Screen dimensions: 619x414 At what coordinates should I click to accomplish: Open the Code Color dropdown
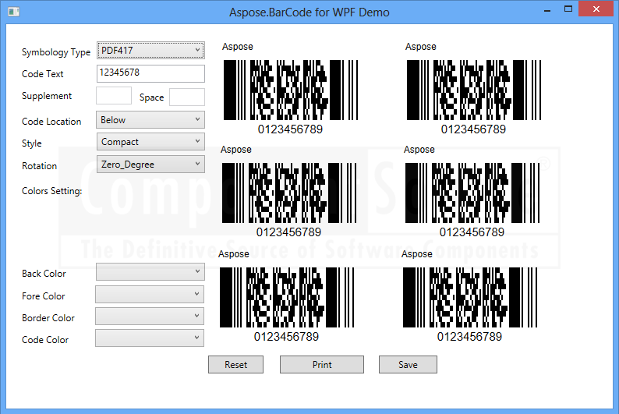[x=150, y=338]
